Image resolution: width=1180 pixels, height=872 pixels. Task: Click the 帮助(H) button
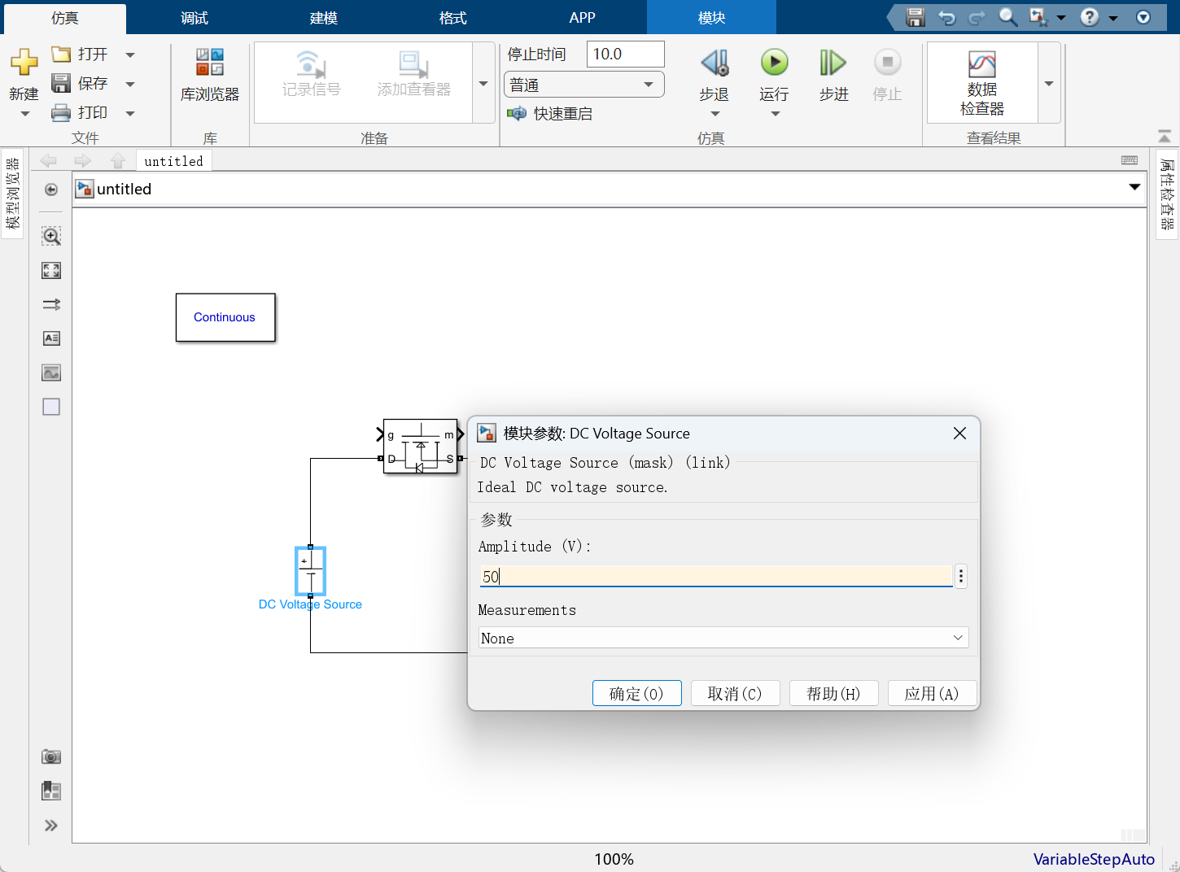833,693
